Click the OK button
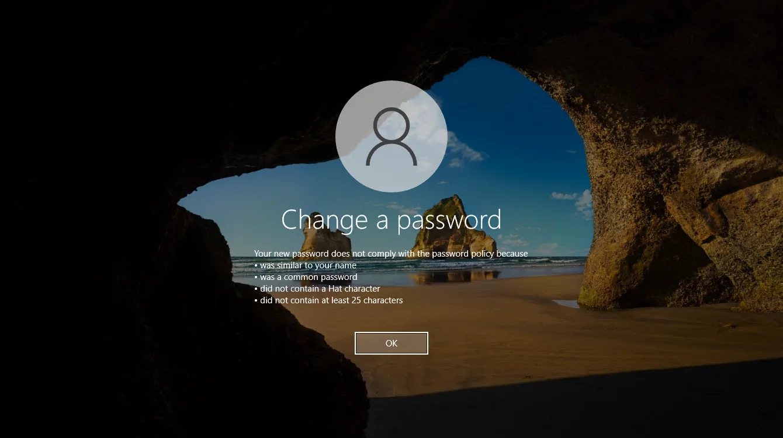This screenshot has height=438, width=783. click(391, 344)
